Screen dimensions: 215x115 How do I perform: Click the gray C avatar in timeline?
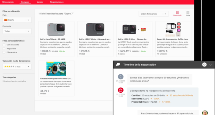click(121, 77)
